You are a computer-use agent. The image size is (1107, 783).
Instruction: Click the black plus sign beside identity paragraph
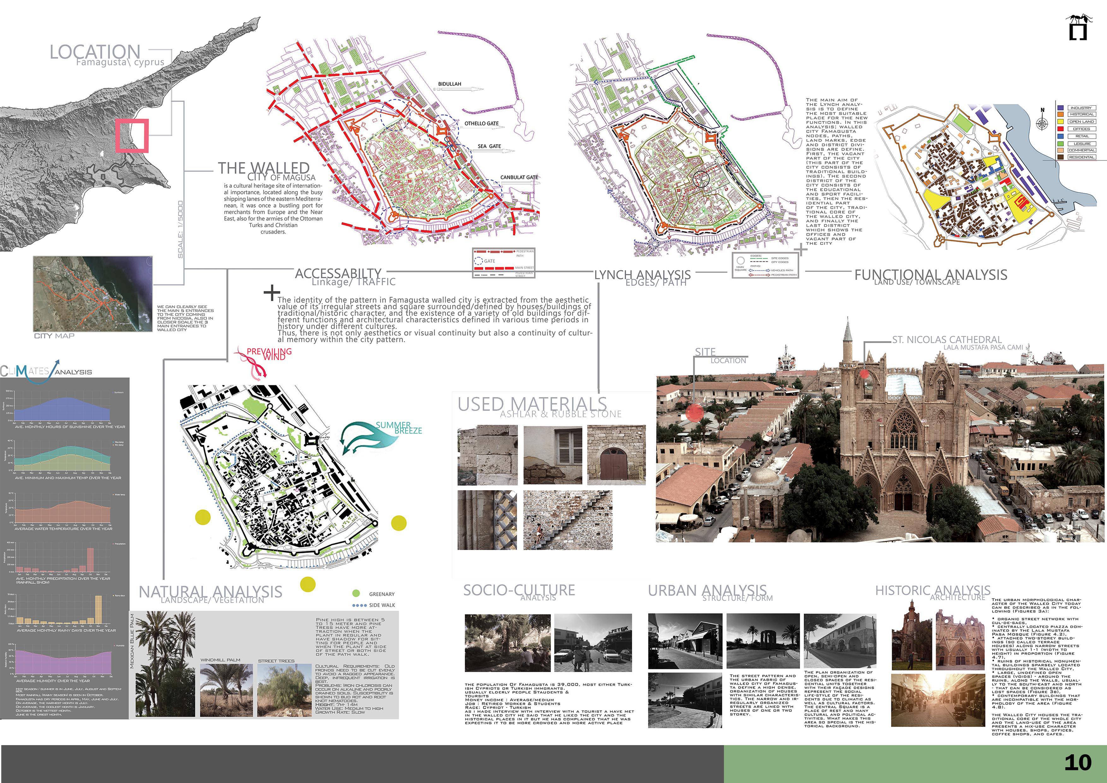(x=272, y=292)
